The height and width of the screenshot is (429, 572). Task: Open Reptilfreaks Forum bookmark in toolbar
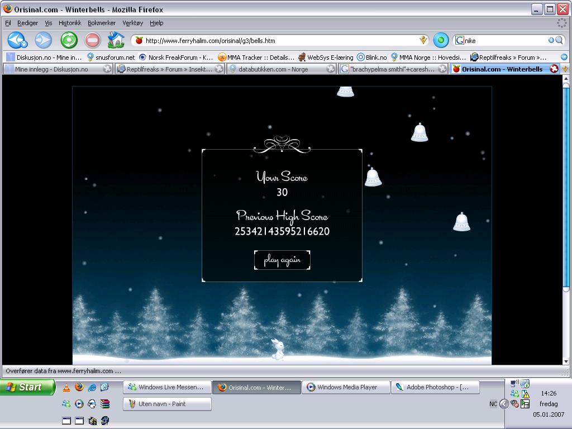point(508,58)
